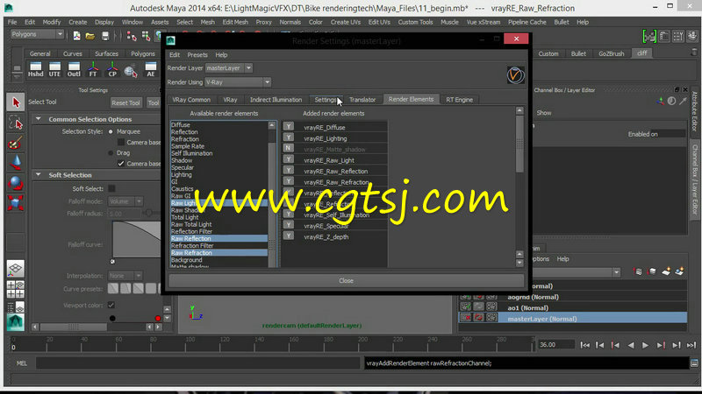This screenshot has height=394, width=702.
Task: Collapse the Soft Selection section
Action: click(x=39, y=174)
